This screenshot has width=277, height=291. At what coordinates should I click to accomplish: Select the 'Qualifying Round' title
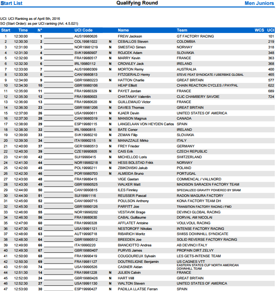tap(137, 3)
